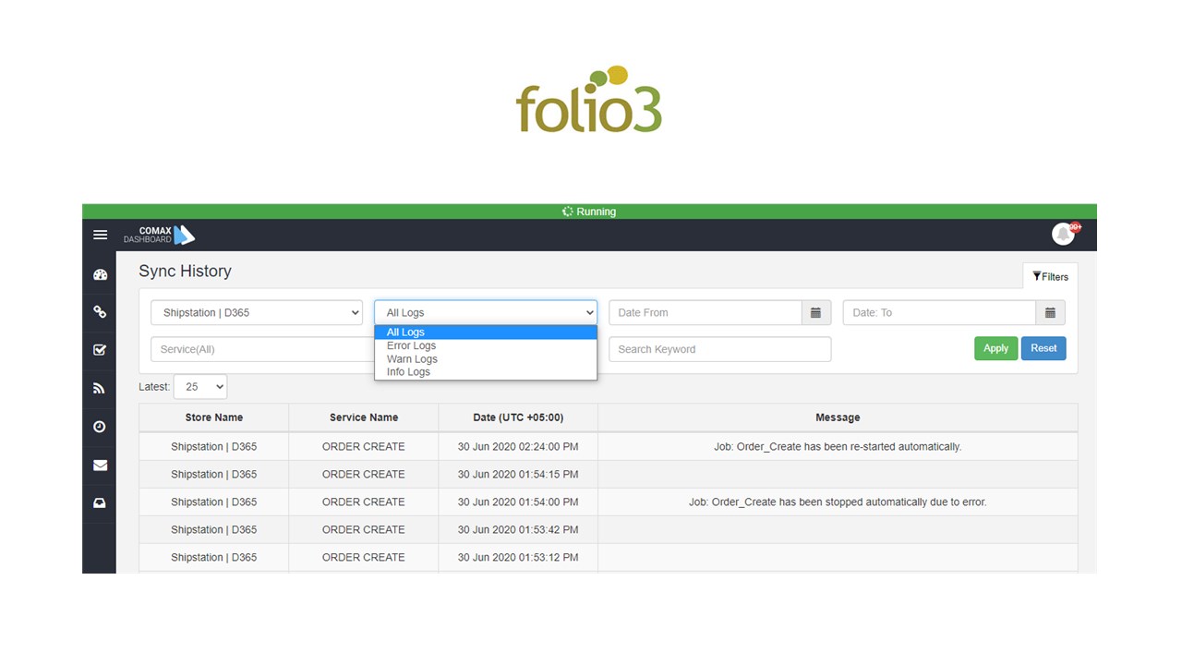The image size is (1182, 665).
Task: Select the 30 Jun 2020 01:54:15 PM cell
Action: click(x=518, y=475)
